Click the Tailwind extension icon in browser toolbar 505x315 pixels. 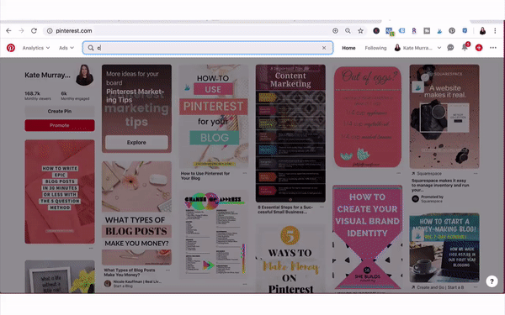[x=439, y=31]
